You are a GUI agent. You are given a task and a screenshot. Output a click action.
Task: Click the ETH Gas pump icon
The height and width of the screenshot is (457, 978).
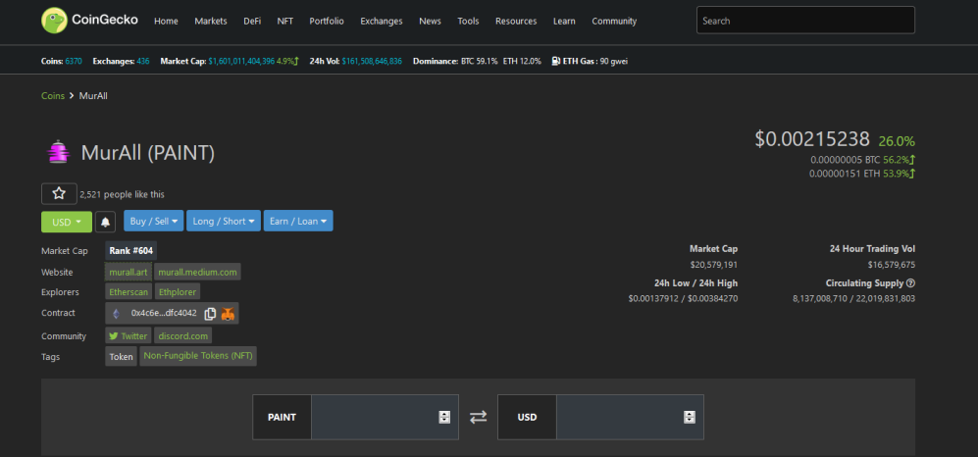tap(555, 61)
